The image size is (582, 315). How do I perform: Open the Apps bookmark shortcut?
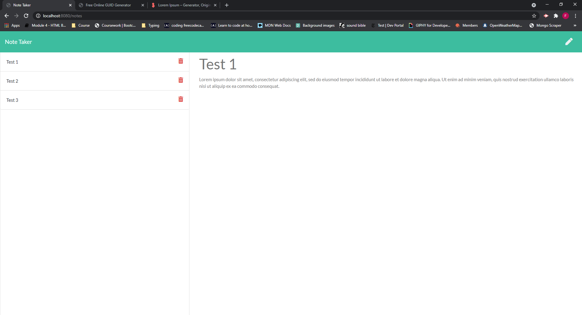pos(12,25)
